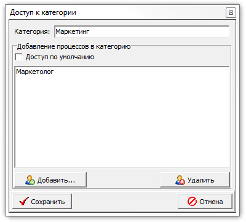Click the Доступ по умолчанию label text
Screen dimensions: 246x222
coord(60,57)
